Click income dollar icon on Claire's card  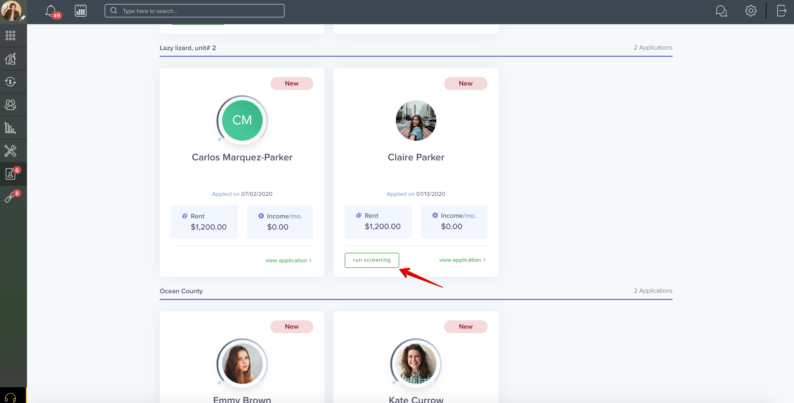pyautogui.click(x=435, y=215)
